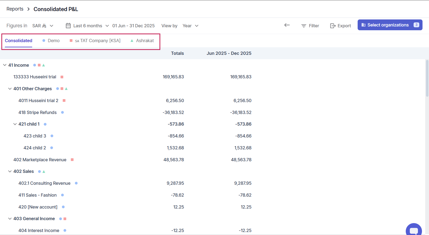Click the Filter lines icon
The height and width of the screenshot is (235, 429).
[x=304, y=26]
